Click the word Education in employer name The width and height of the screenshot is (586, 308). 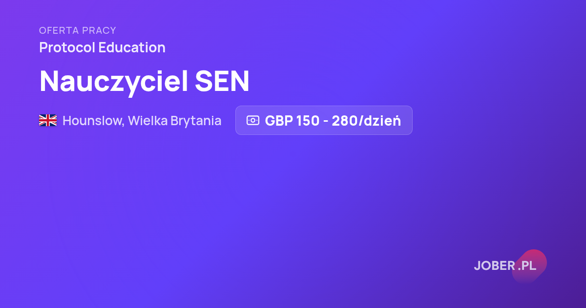pyautogui.click(x=132, y=47)
